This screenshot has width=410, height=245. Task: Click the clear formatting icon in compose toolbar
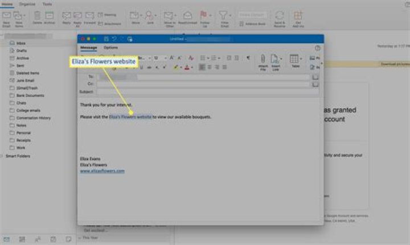[191, 58]
